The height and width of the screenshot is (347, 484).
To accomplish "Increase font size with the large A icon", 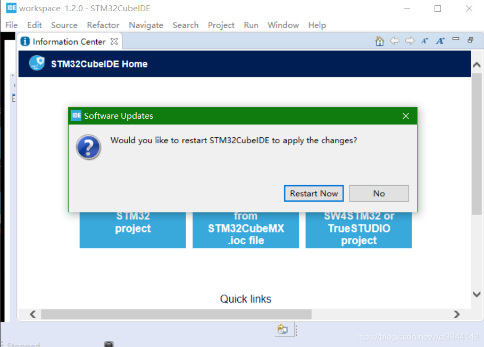I will [x=440, y=41].
